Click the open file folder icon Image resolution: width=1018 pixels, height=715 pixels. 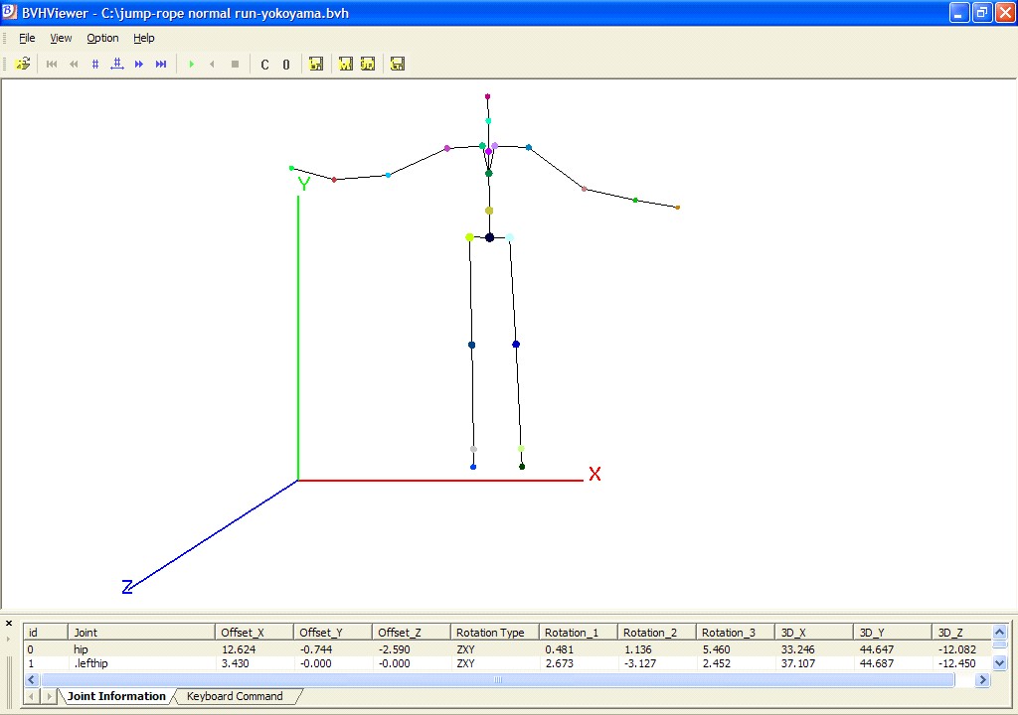pyautogui.click(x=23, y=65)
